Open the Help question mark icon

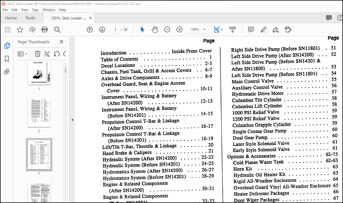click(340, 18)
